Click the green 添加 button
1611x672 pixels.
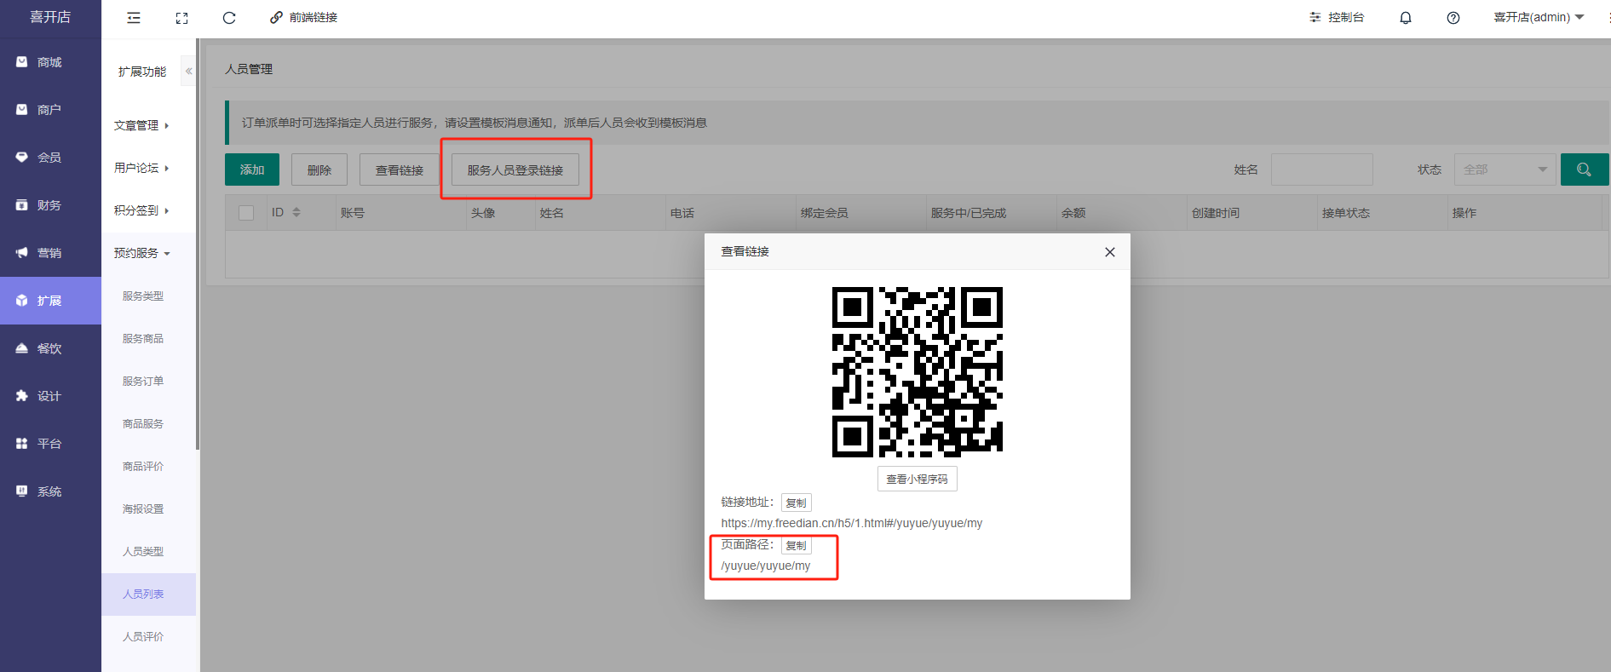252,169
